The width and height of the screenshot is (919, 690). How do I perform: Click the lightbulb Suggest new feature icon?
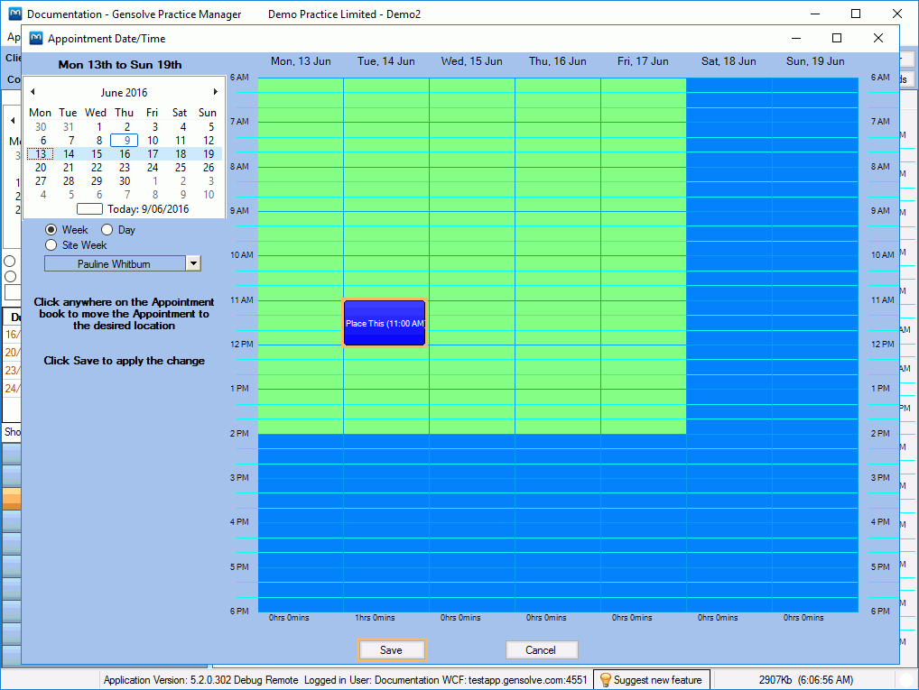coord(606,679)
